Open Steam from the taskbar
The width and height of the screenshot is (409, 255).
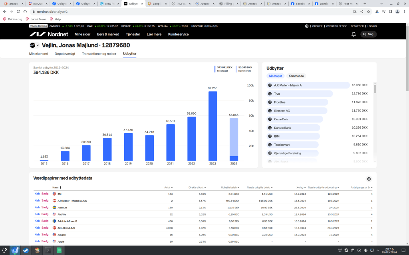click(26, 251)
